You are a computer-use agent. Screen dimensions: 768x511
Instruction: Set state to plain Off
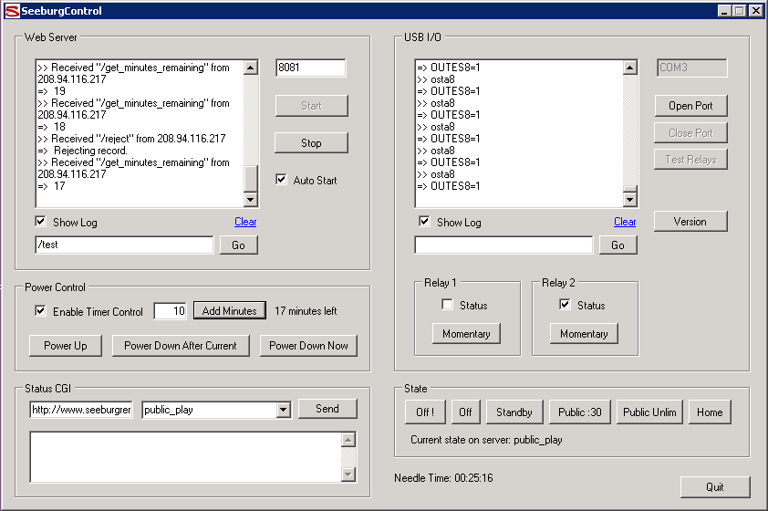pos(466,412)
